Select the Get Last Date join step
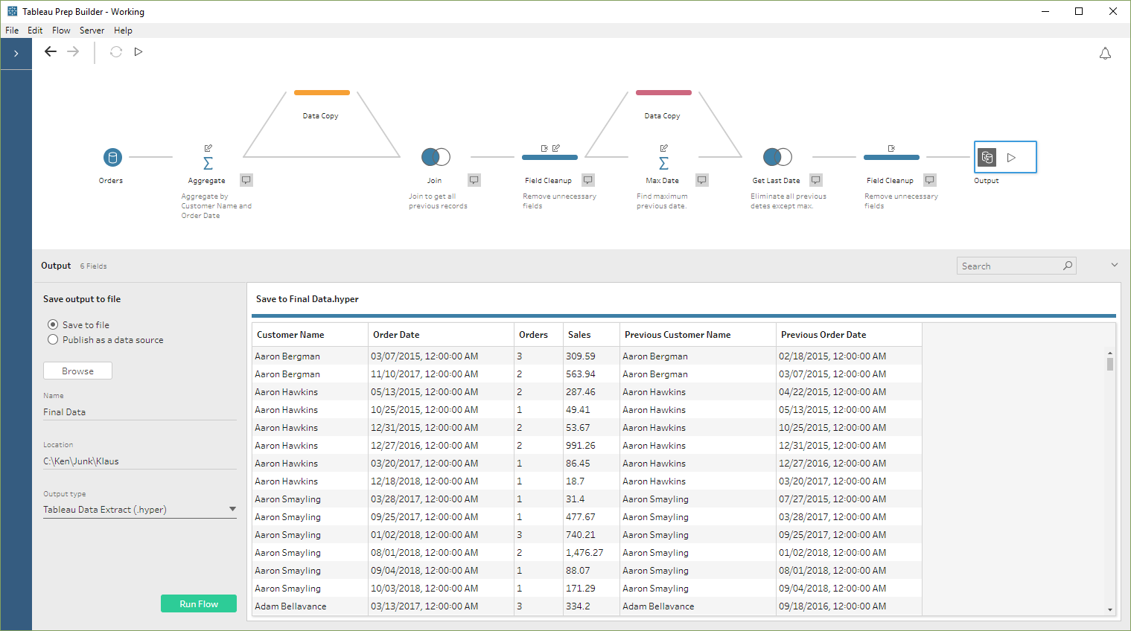This screenshot has width=1131, height=631. click(x=777, y=157)
